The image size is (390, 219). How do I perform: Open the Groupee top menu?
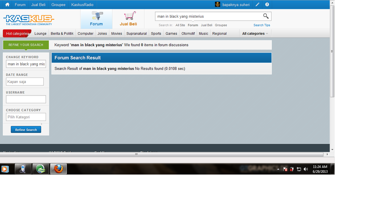(x=58, y=5)
